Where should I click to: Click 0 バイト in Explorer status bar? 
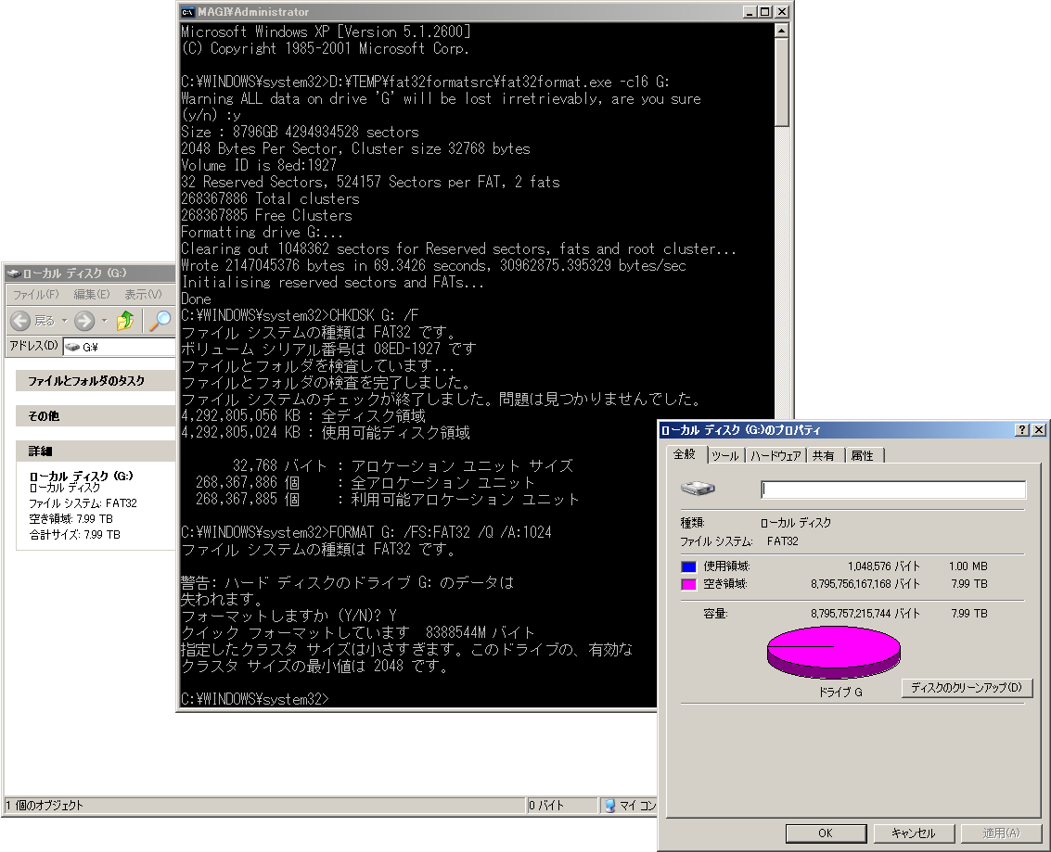coord(546,805)
